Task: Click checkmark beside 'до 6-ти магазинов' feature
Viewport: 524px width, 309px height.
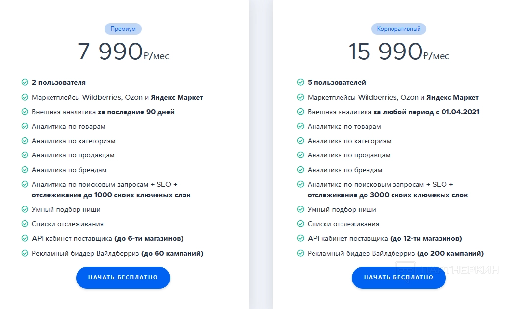Action: click(x=25, y=239)
